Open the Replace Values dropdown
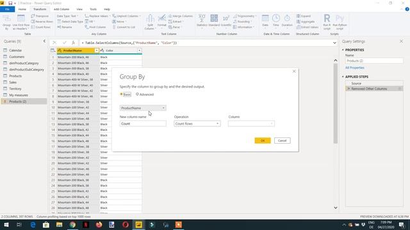The height and width of the screenshot is (230, 410). (97, 16)
